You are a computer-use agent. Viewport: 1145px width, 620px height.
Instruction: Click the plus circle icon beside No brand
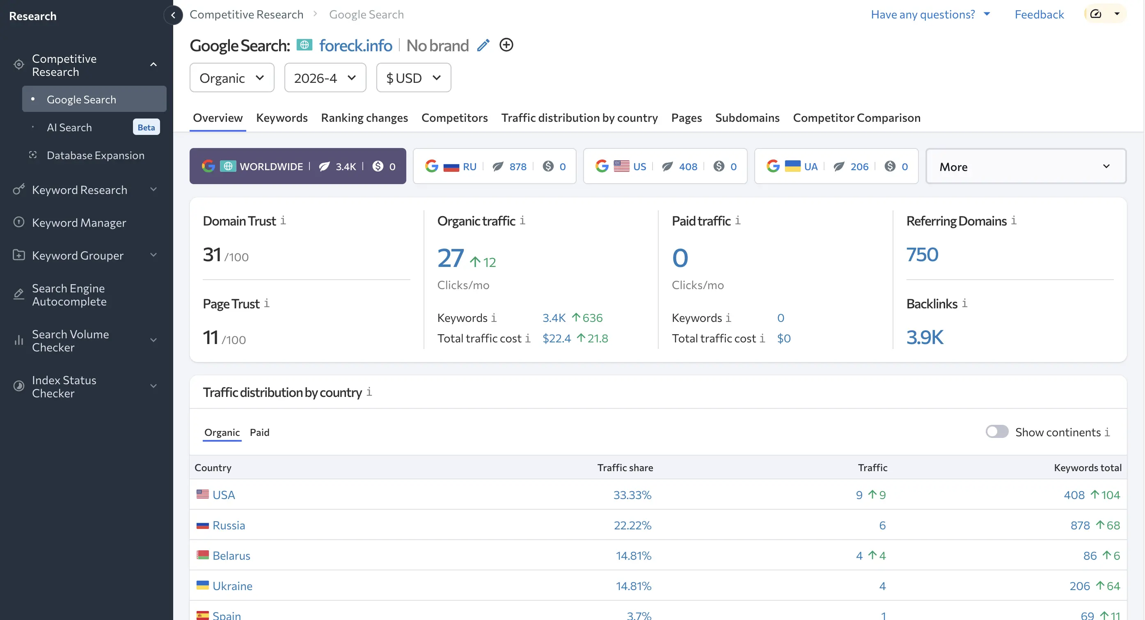click(506, 45)
